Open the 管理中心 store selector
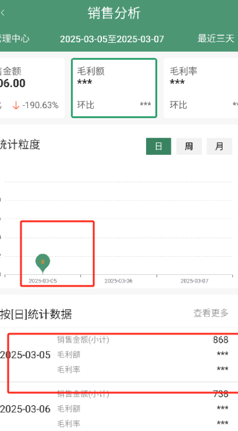This screenshot has height=431, width=238. pyautogui.click(x=14, y=39)
